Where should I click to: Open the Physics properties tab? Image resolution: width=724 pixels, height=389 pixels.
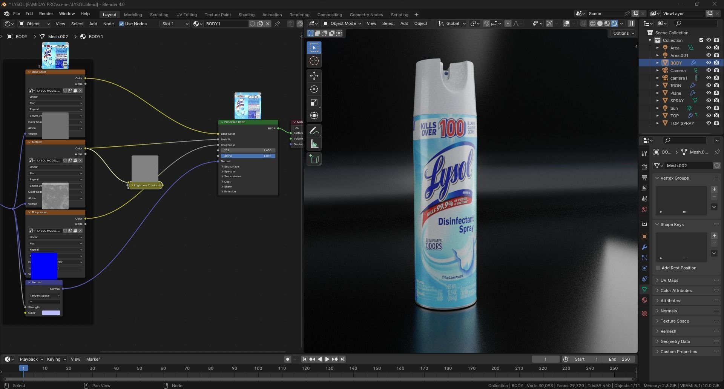coord(644,268)
